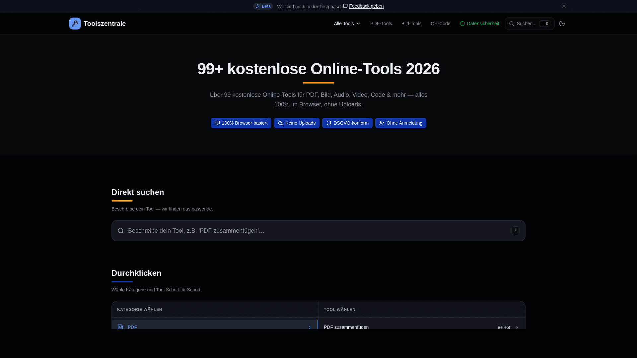The width and height of the screenshot is (637, 358).
Task: Toggle dark mode with the moon icon
Action: (x=562, y=24)
